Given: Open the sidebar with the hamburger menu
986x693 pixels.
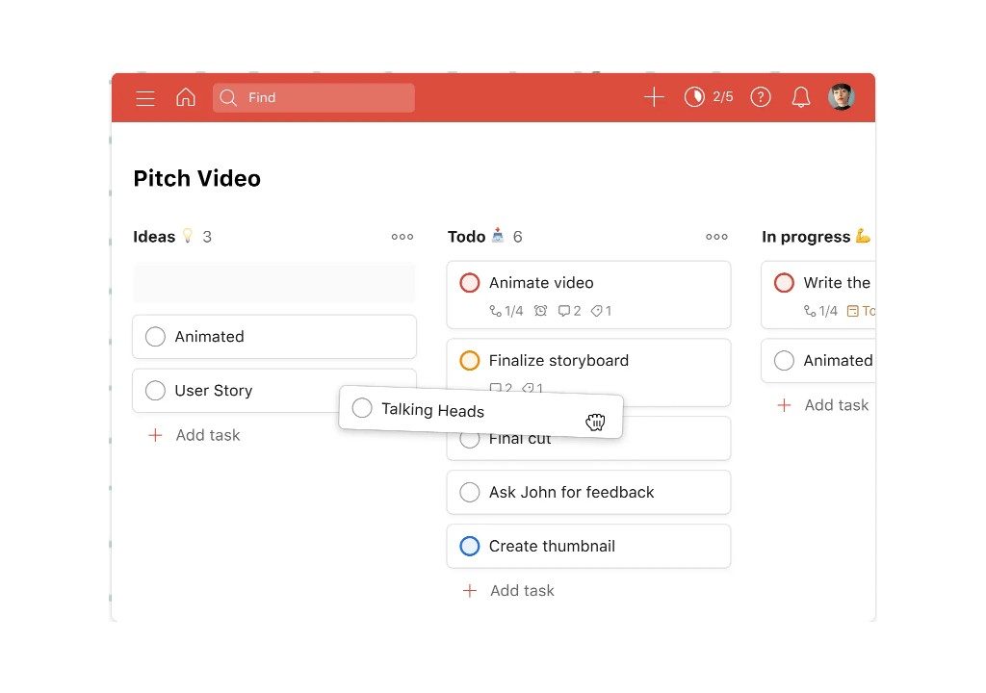Looking at the screenshot, I should click(x=145, y=97).
